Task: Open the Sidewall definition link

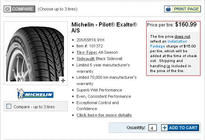Action: click(86, 59)
